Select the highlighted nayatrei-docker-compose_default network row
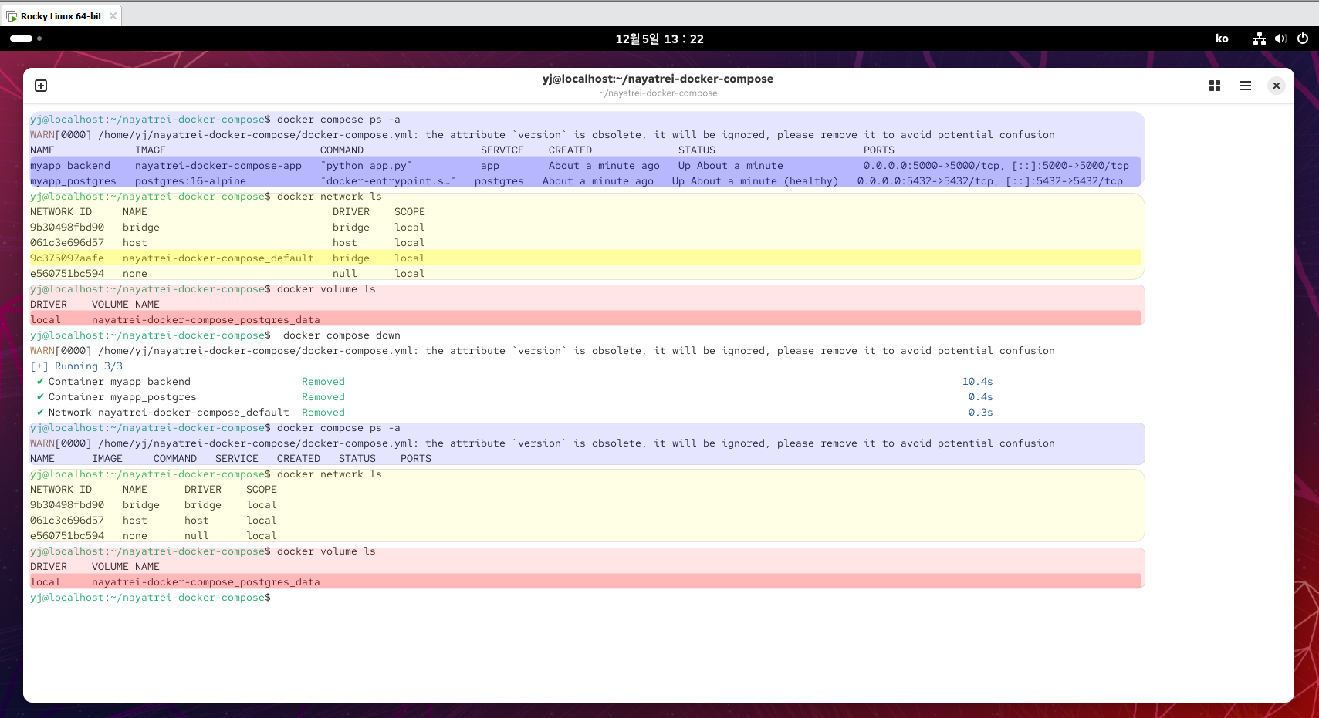This screenshot has width=1319, height=718. point(585,258)
